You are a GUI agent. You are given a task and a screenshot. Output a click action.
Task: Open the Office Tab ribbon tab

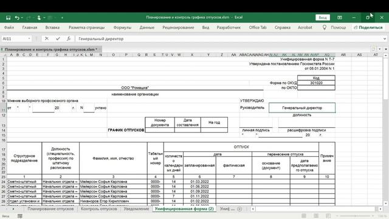click(258, 27)
